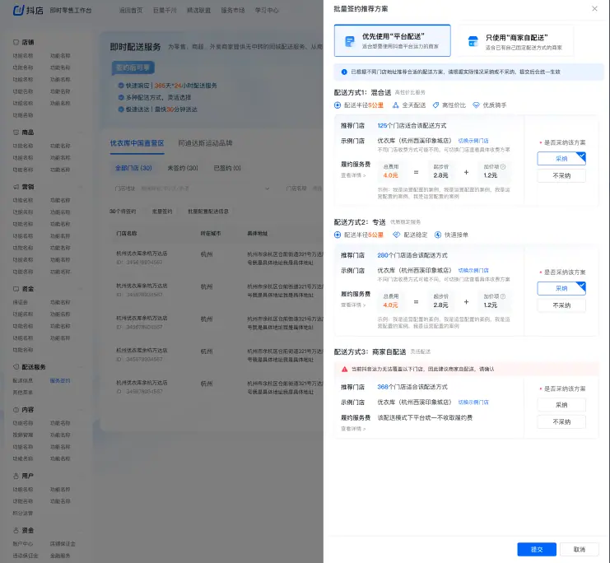610x563 pixels.
Task: Click the 用户 person icon in sidebar
Action: pos(16,476)
